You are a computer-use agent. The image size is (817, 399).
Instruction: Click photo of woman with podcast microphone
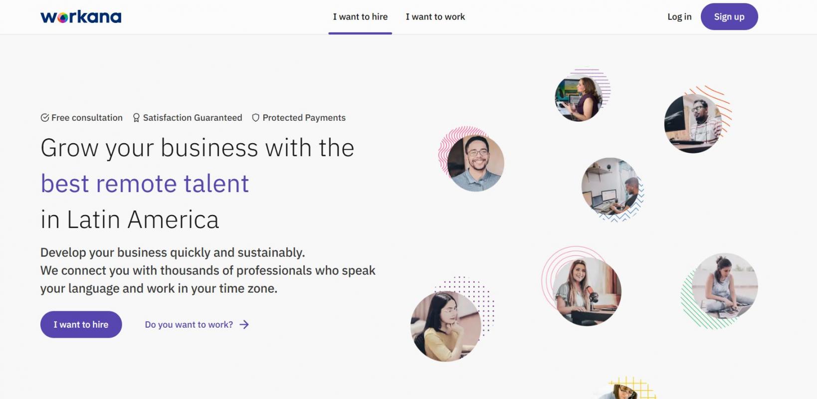(x=587, y=291)
